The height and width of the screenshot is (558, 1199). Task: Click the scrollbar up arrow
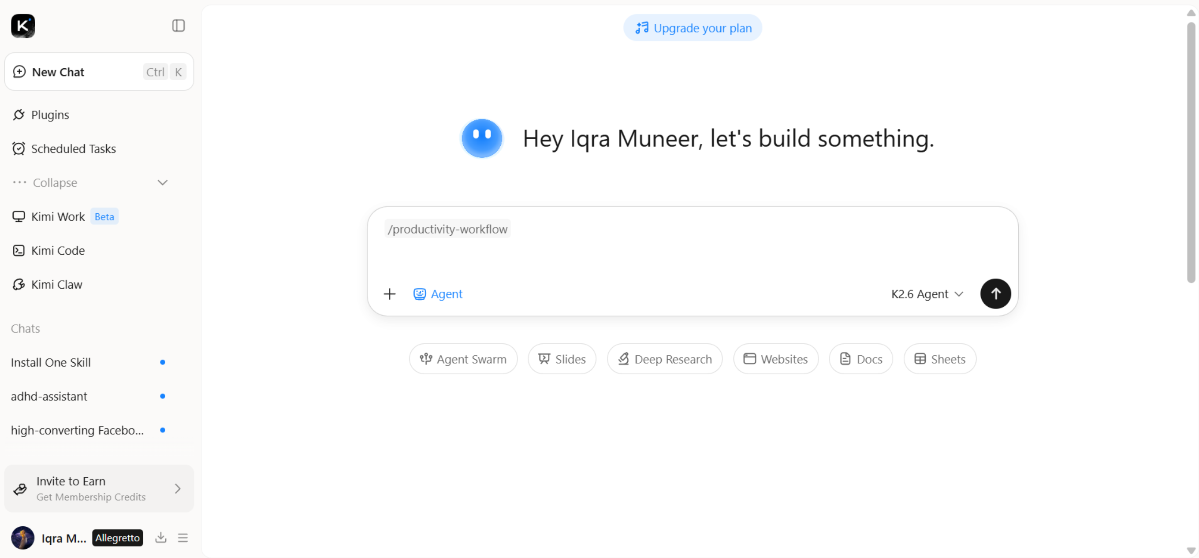1191,13
